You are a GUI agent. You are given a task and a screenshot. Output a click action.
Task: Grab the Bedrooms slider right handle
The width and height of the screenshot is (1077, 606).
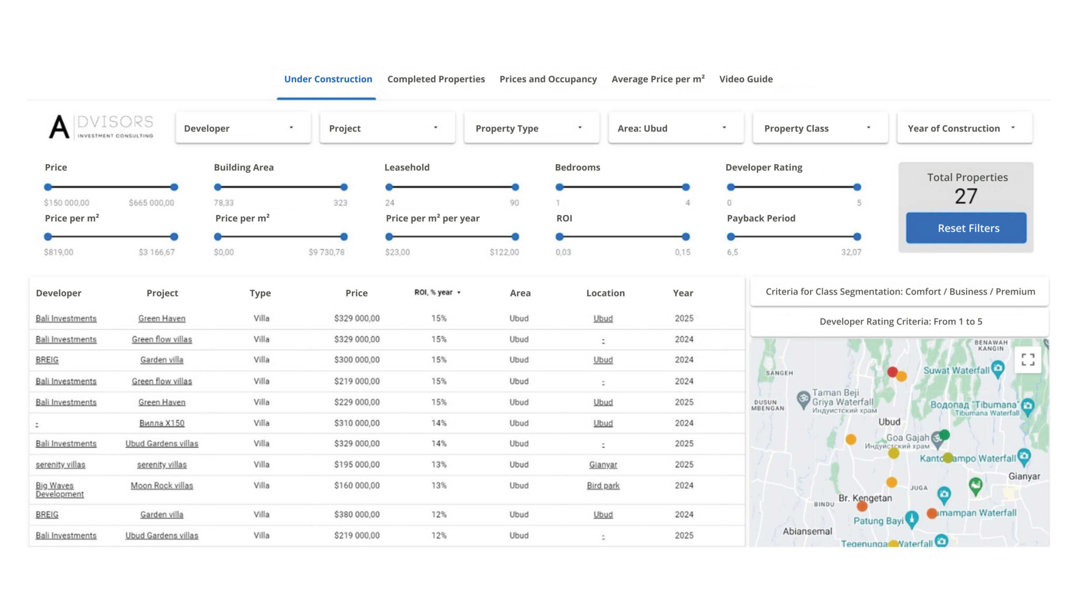[x=685, y=187]
